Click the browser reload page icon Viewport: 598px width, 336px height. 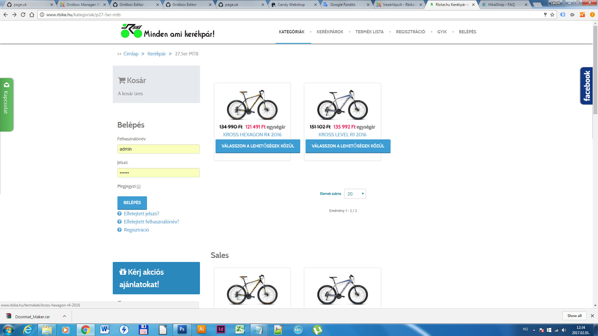pos(23,15)
